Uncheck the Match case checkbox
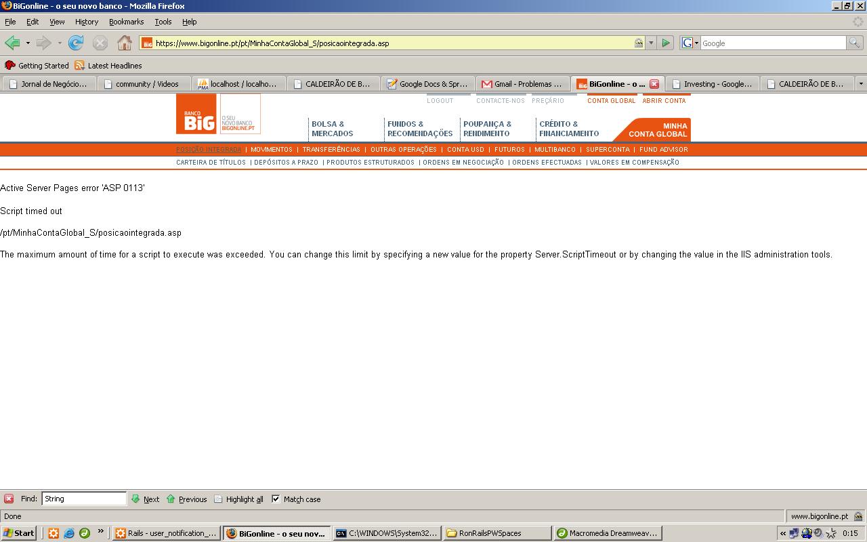 (x=276, y=499)
